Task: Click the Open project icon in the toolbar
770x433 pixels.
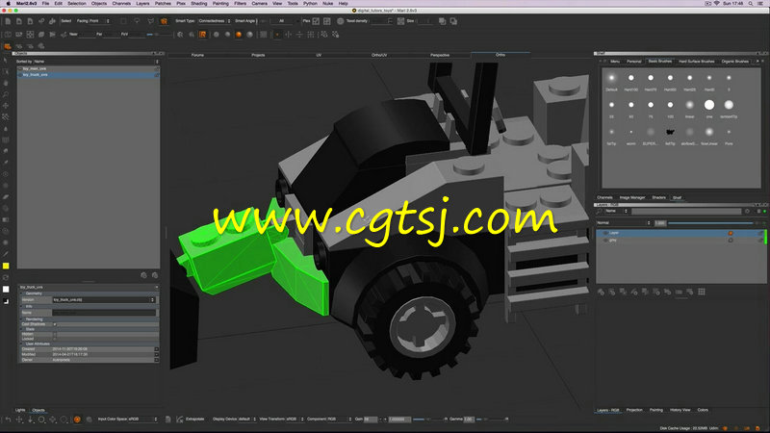Action: (19, 21)
